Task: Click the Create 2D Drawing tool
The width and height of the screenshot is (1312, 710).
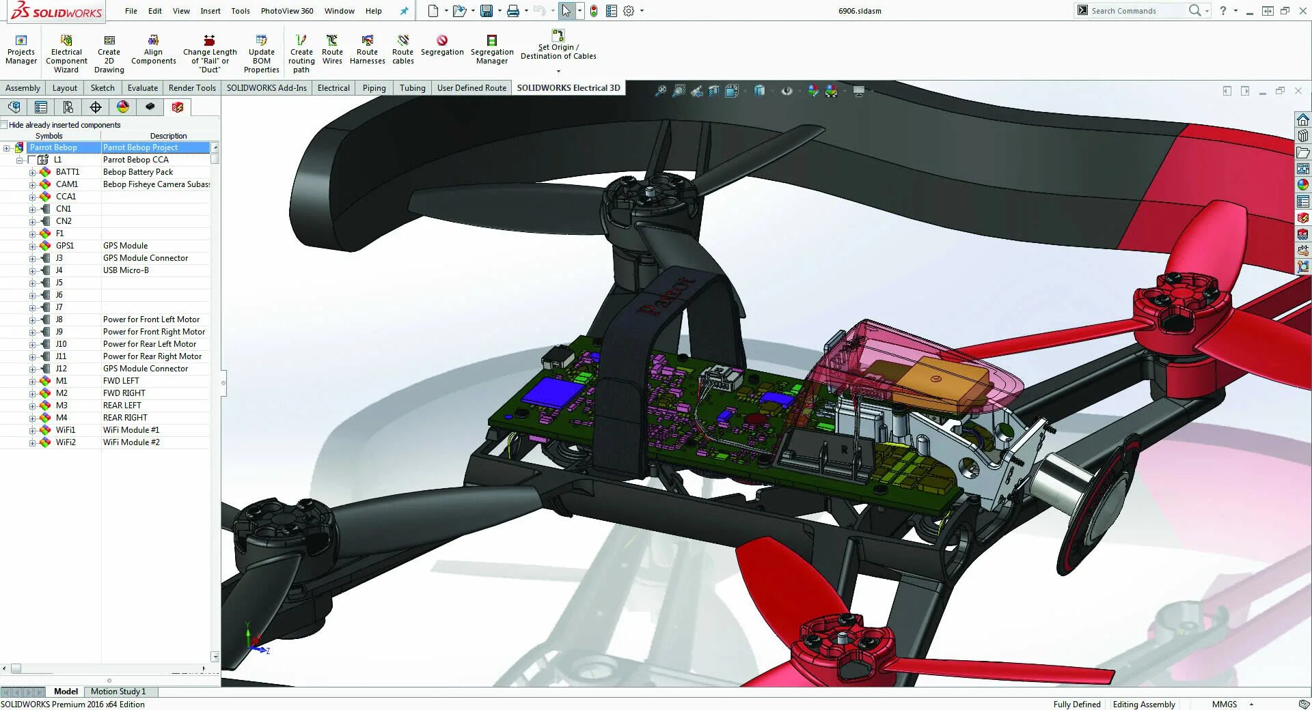Action: (x=109, y=54)
